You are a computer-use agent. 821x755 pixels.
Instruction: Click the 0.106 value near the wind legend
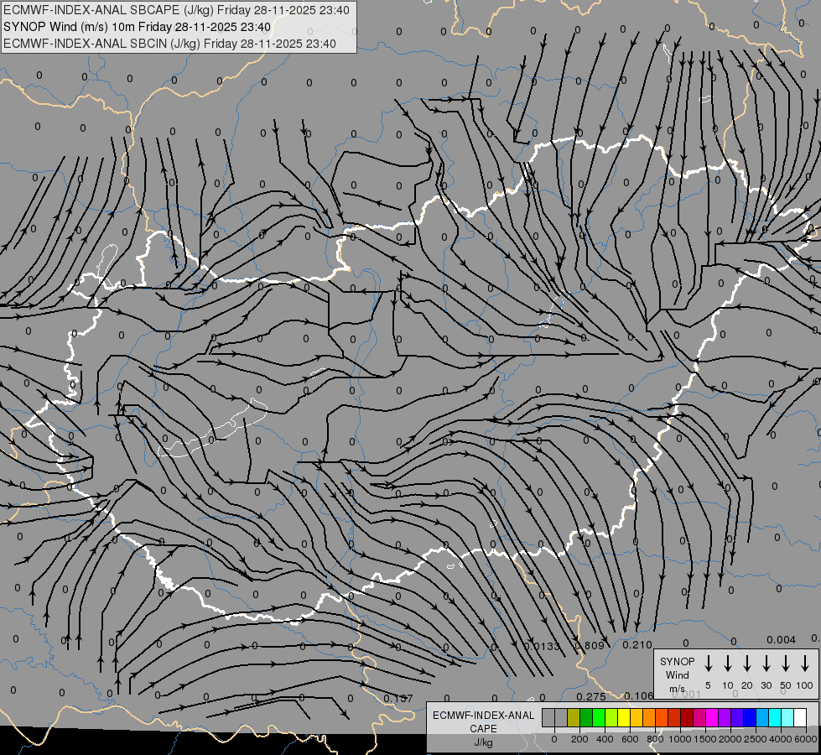[639, 695]
